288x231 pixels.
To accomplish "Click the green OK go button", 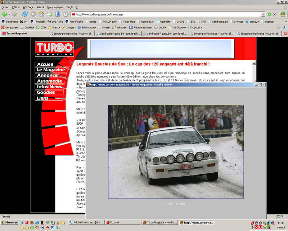I will click(272, 14).
